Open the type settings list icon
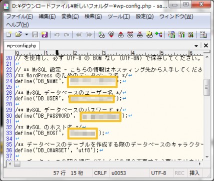214x181 pixels. (171, 34)
